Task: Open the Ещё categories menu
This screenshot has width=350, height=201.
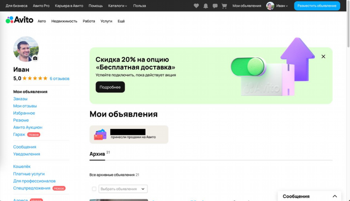Action: (x=121, y=21)
